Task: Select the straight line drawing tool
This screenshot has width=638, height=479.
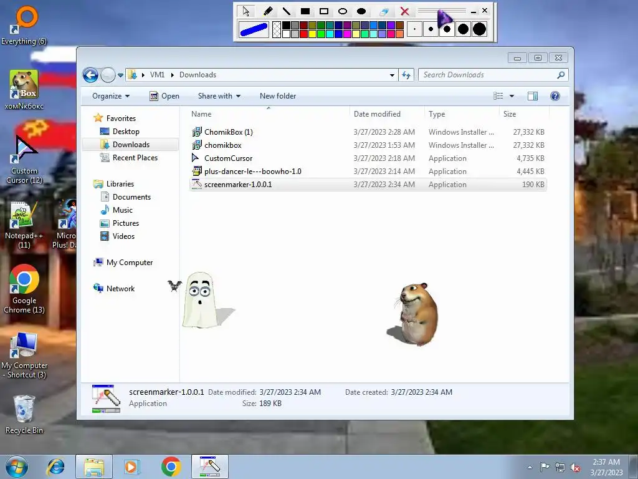Action: [287, 11]
